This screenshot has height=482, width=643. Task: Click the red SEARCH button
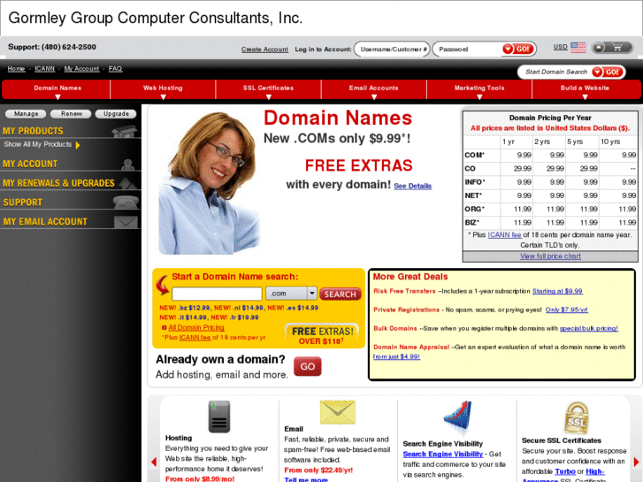point(340,295)
